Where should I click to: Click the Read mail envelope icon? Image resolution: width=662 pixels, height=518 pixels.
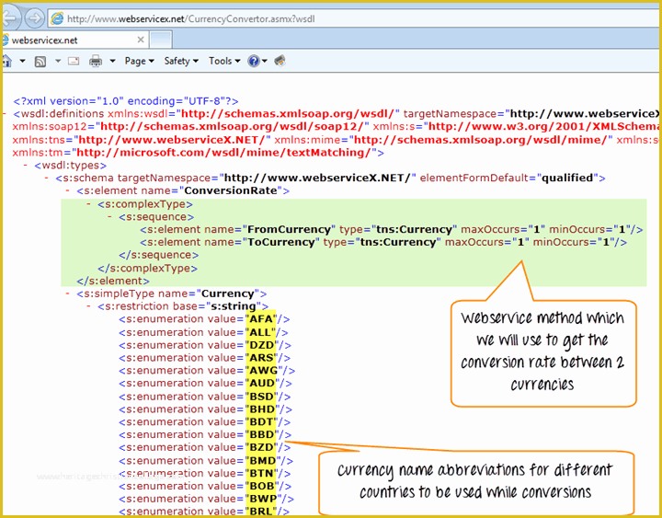[74, 62]
